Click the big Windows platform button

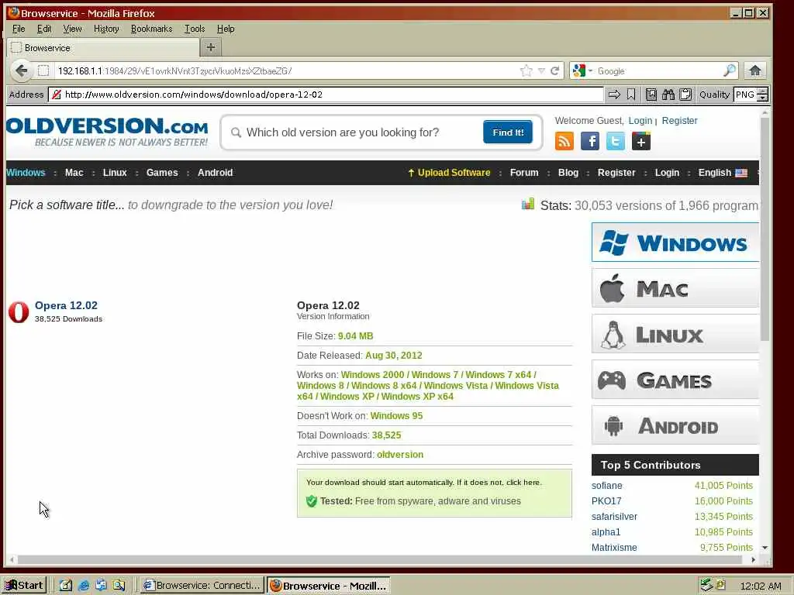click(x=675, y=242)
